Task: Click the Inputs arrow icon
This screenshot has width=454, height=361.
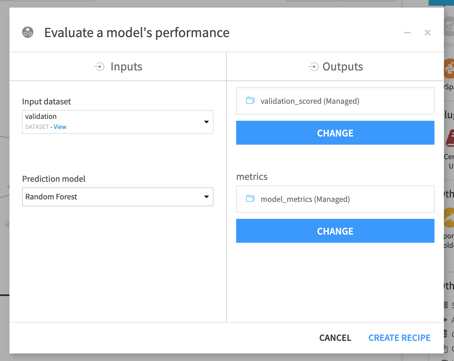Action: click(x=99, y=67)
